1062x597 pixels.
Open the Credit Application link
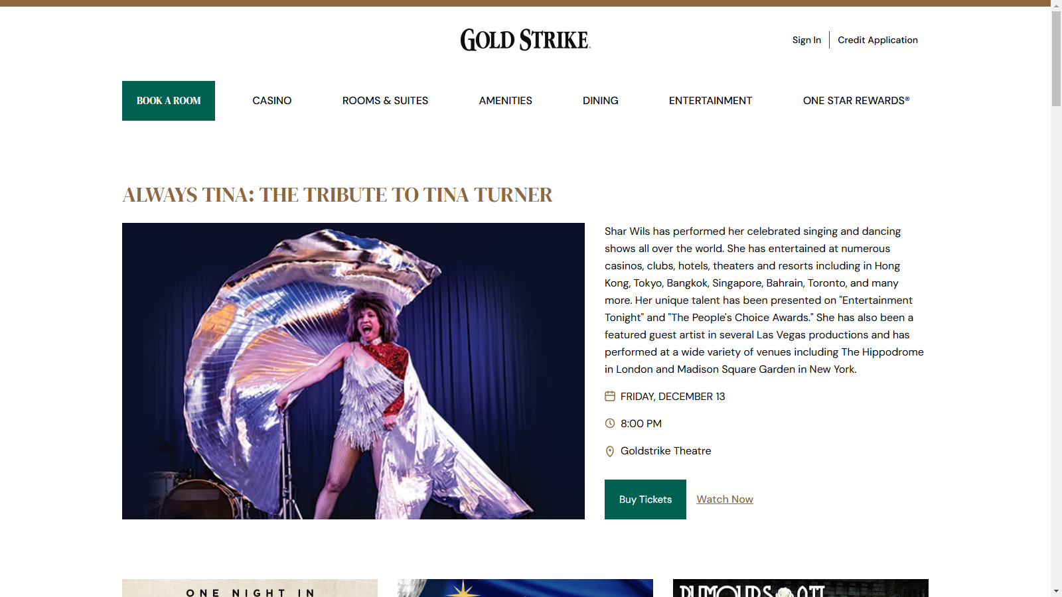click(x=877, y=40)
